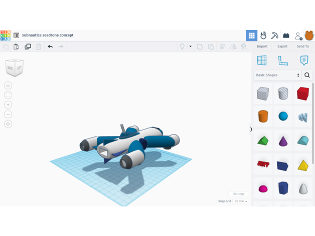Toggle show-all lightbulb visibility icon
This screenshot has height=236, width=315.
coord(182,46)
